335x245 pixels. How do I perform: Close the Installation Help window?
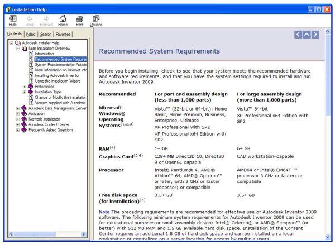point(327,9)
